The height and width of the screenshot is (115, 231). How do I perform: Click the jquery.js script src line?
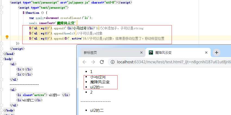(x=71, y=2)
